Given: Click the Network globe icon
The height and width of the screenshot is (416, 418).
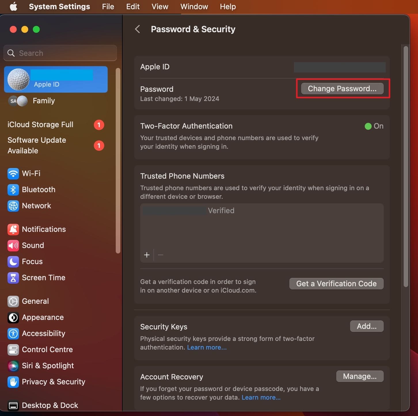Looking at the screenshot, I should 13,206.
